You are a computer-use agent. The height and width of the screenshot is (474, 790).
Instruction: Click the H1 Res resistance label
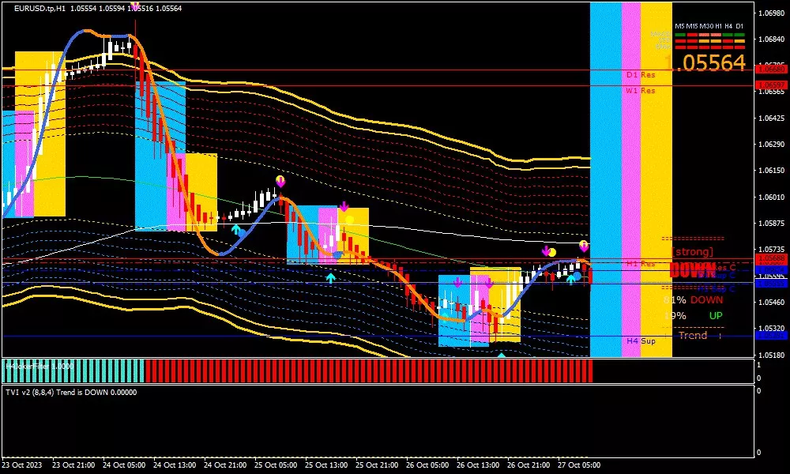[641, 263]
